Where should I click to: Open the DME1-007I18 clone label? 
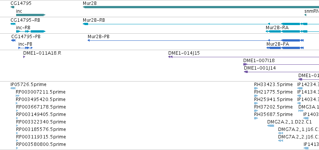[259, 61]
